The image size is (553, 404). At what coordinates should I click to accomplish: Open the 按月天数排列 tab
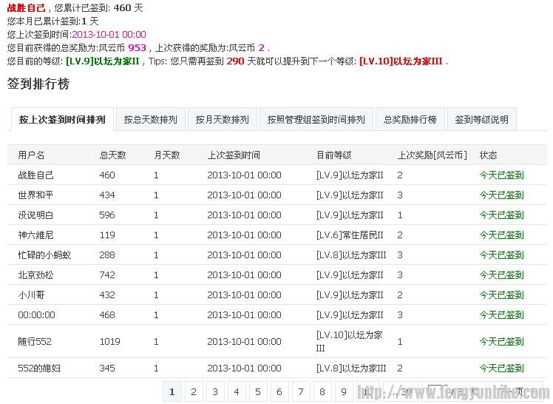point(222,119)
